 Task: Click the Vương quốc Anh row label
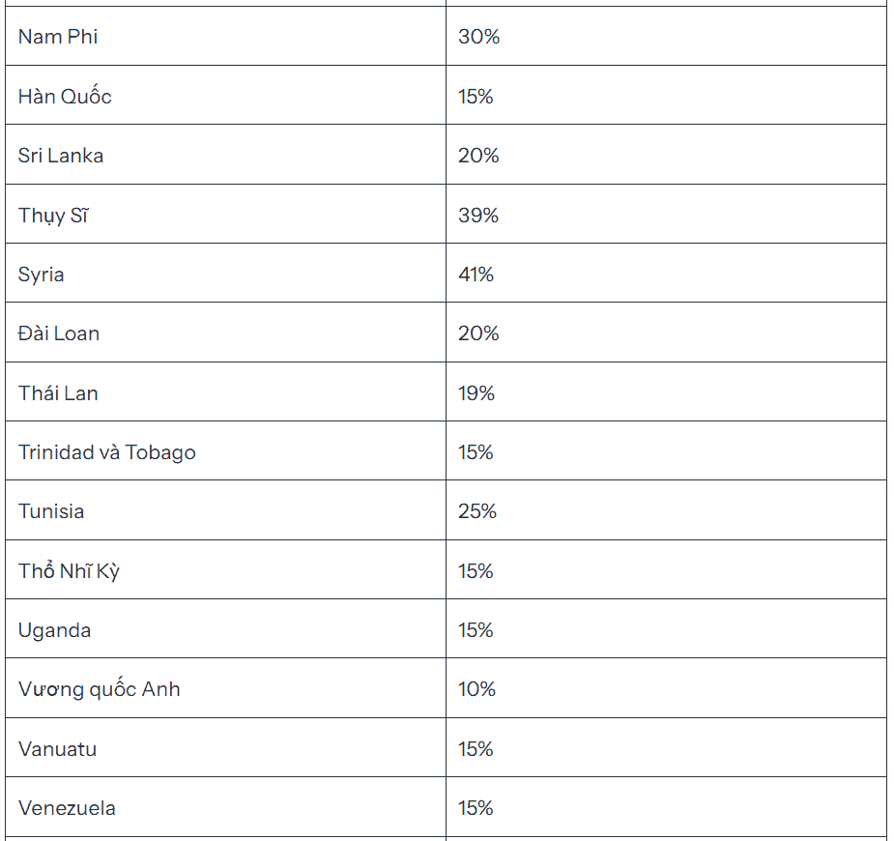pyautogui.click(x=99, y=689)
